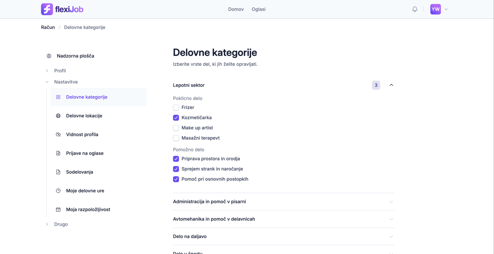Select the clock icon beside Moje delovne ure

(x=58, y=191)
